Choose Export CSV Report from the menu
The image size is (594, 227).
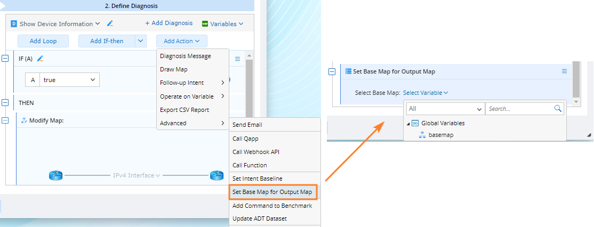tap(192, 110)
